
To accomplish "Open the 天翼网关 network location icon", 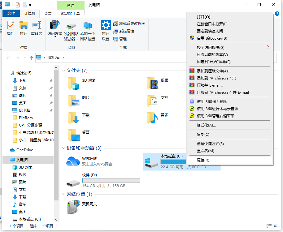I will (73, 207).
